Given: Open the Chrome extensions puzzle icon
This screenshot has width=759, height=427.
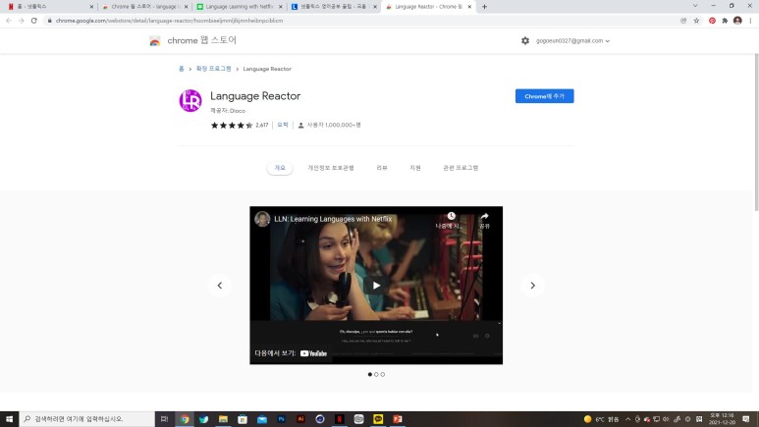Looking at the screenshot, I should tap(725, 21).
